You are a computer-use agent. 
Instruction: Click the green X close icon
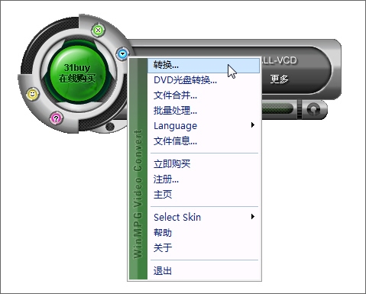(x=98, y=30)
